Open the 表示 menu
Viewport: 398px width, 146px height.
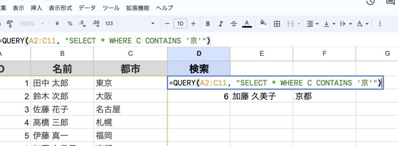[x=18, y=8]
